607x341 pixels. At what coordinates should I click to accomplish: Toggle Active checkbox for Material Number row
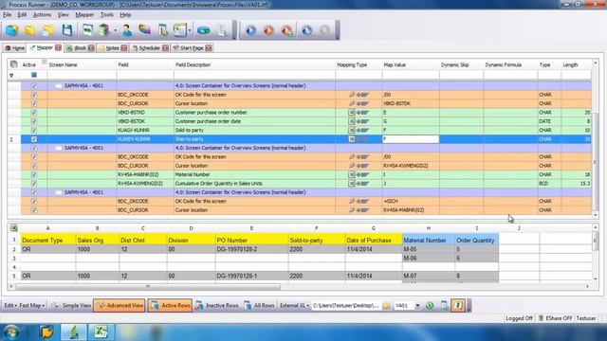click(34, 174)
